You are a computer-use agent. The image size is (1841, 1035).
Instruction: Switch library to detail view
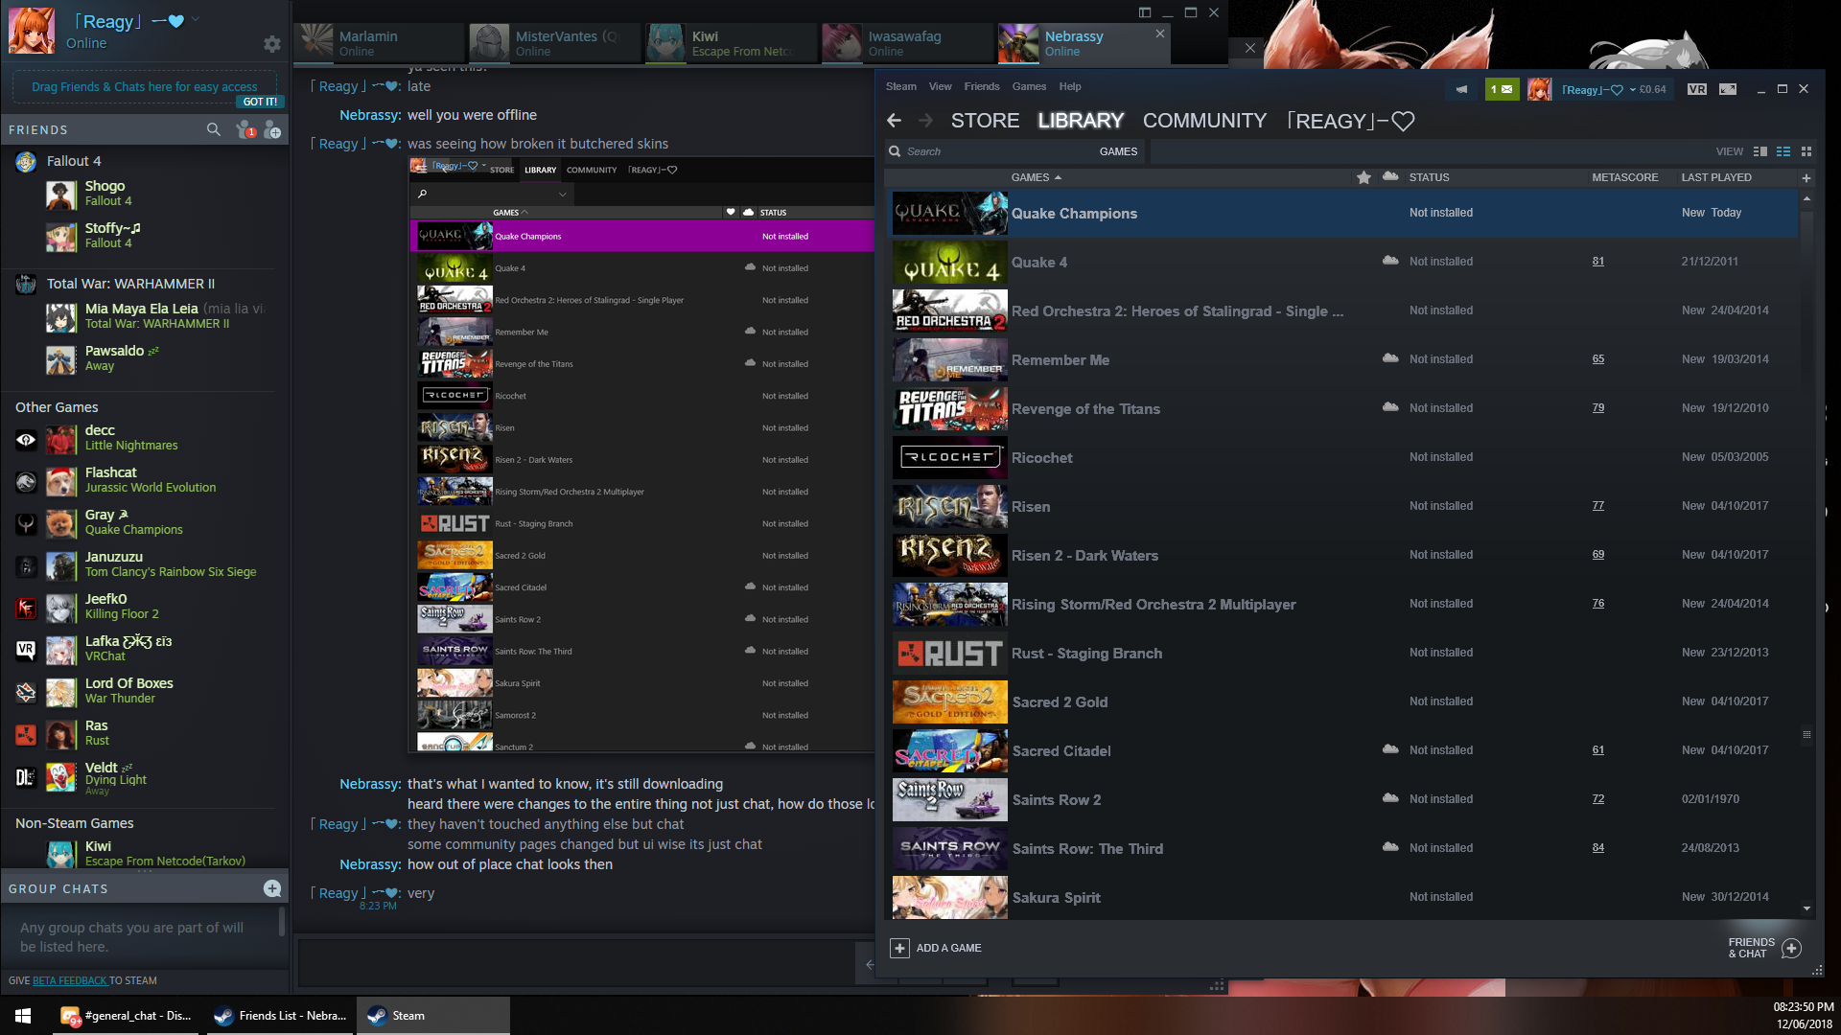pyautogui.click(x=1760, y=151)
